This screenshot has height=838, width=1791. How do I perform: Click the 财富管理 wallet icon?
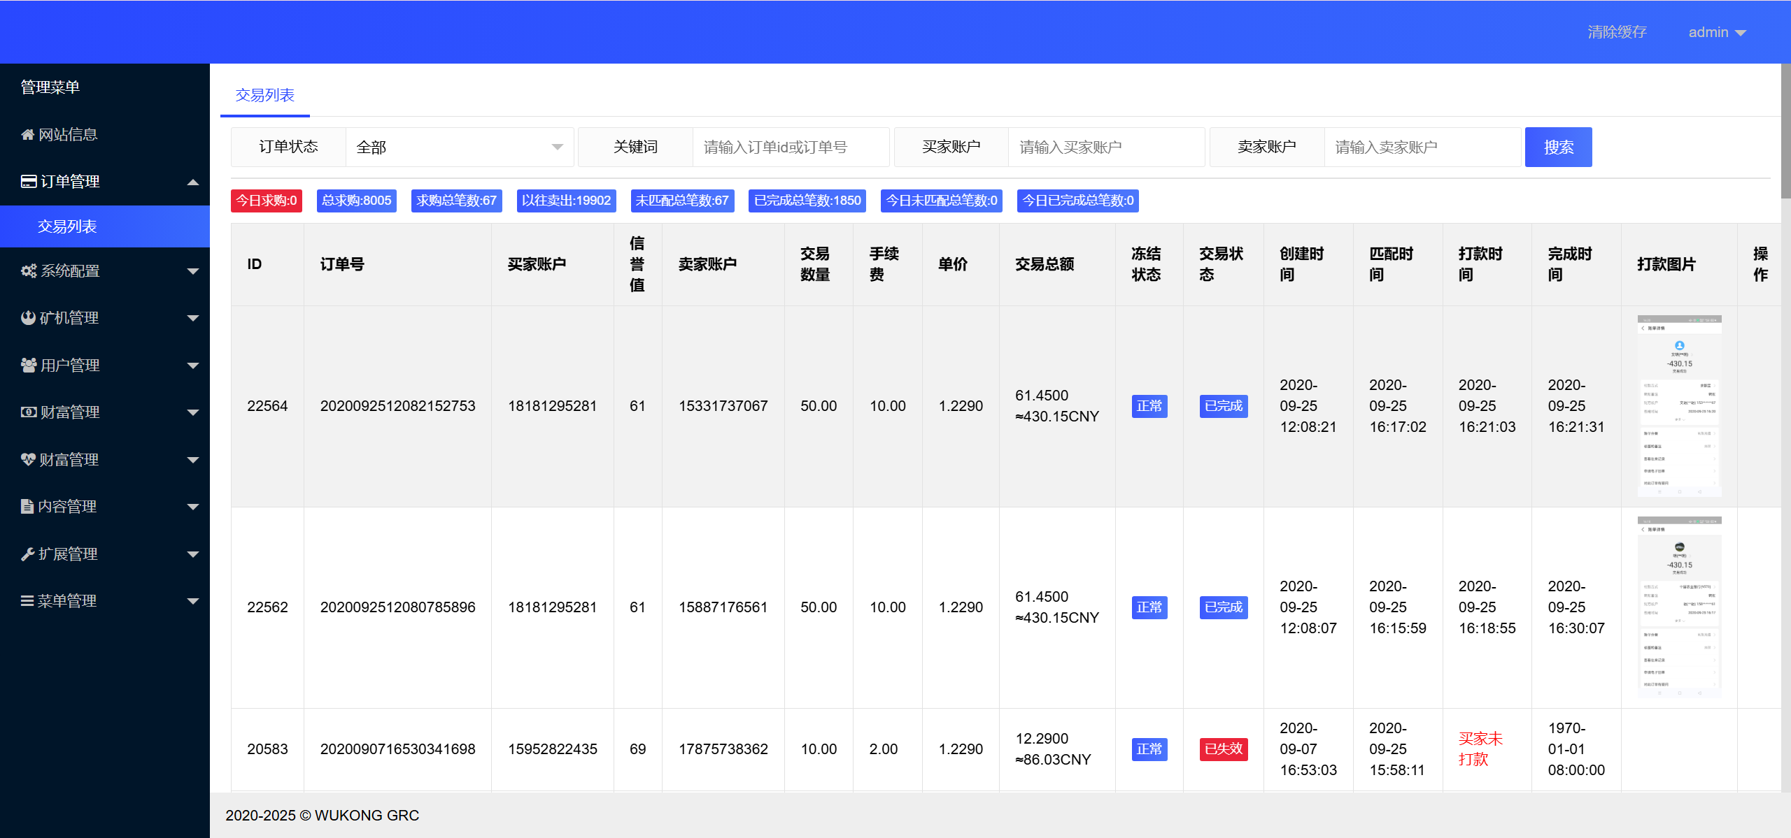pos(27,412)
